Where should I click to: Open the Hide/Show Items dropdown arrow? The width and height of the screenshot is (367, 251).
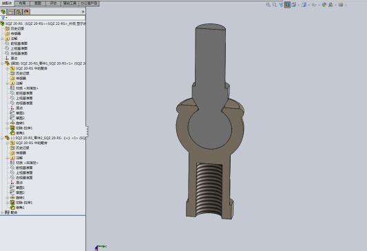point(319,5)
